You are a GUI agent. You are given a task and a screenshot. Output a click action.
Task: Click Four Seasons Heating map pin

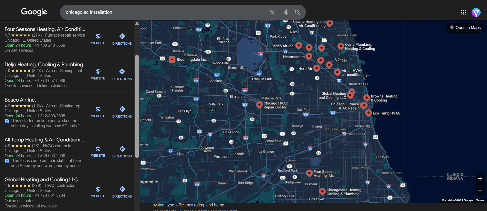pyautogui.click(x=309, y=173)
